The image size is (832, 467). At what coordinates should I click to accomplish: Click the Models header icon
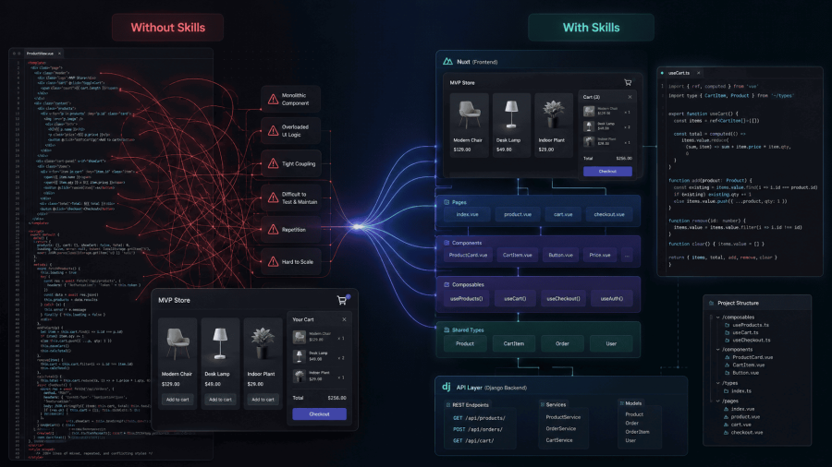click(621, 403)
